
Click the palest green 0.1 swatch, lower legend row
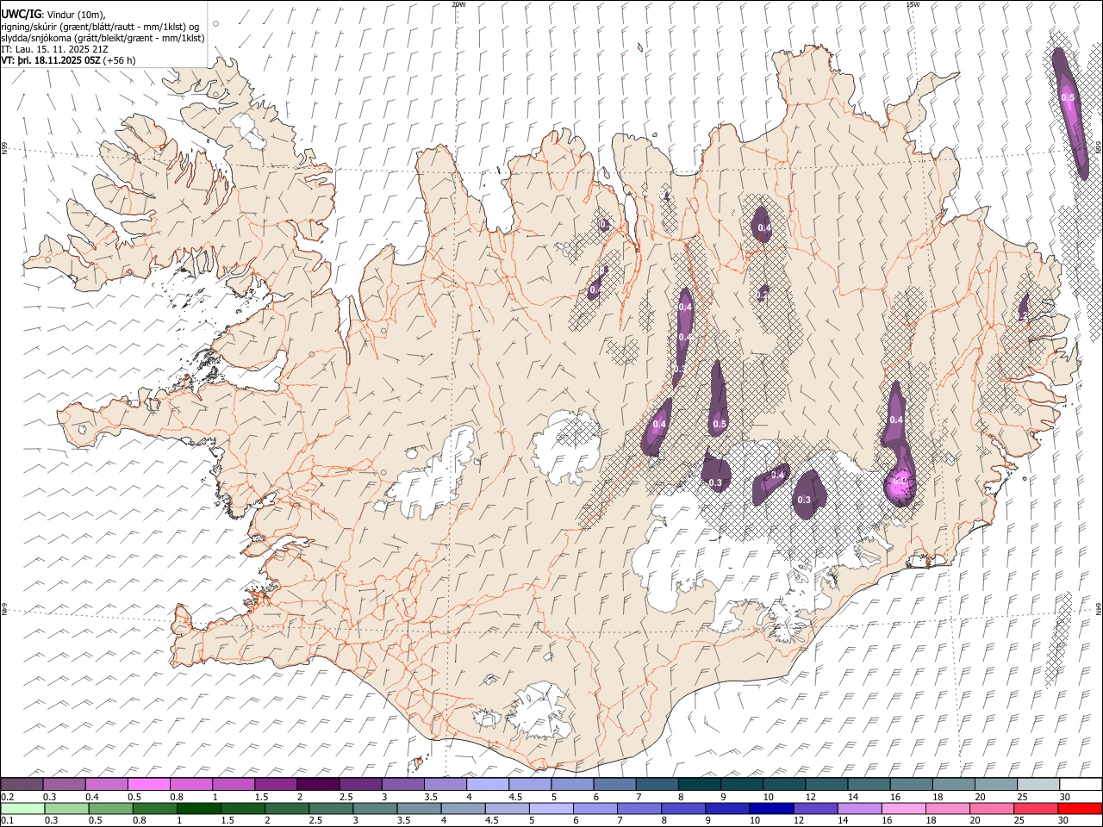pos(23,808)
